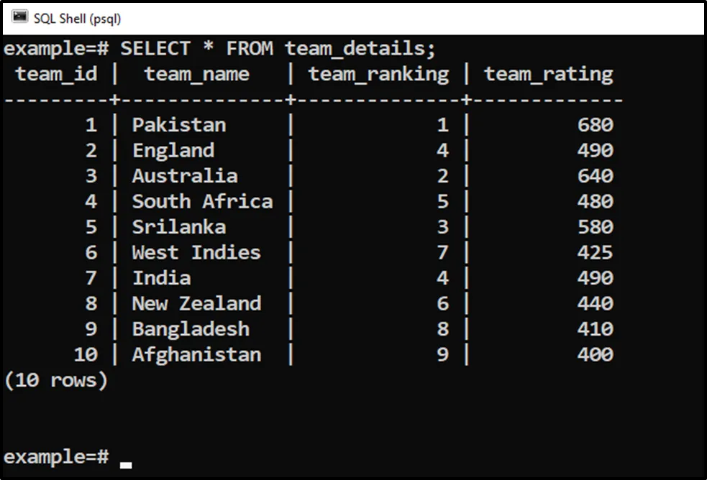
Task: Click the SQL Shell window icon
Action: click(x=19, y=17)
